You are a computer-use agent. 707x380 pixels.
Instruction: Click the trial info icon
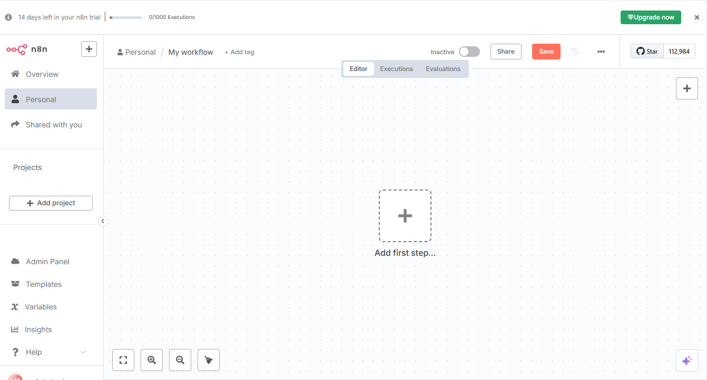[x=8, y=17]
